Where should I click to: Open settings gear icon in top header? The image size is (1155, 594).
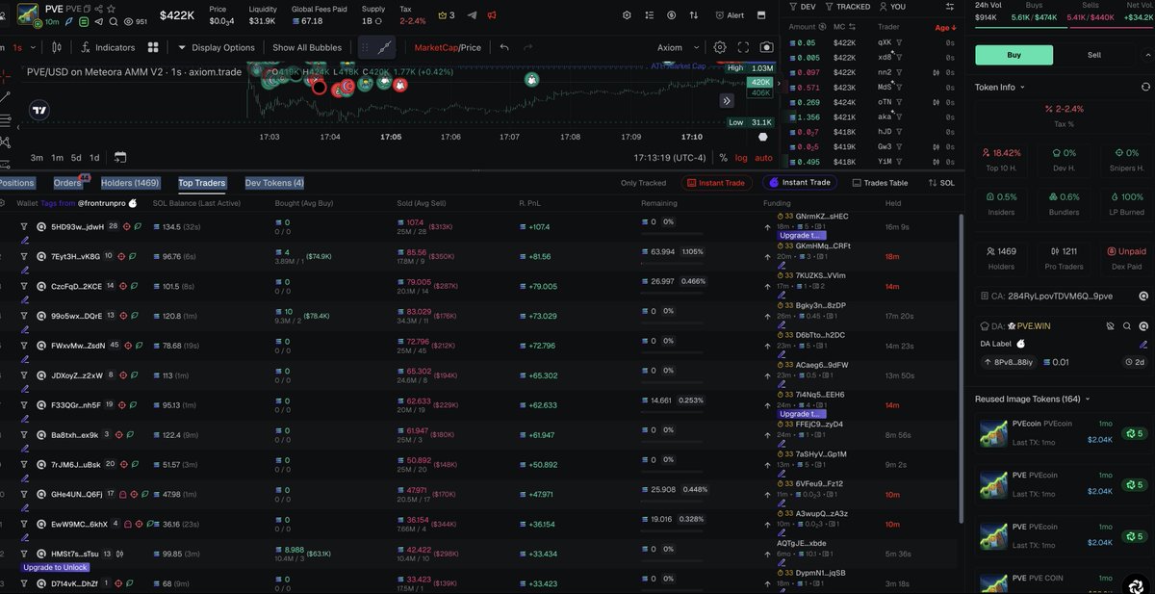[x=627, y=15]
